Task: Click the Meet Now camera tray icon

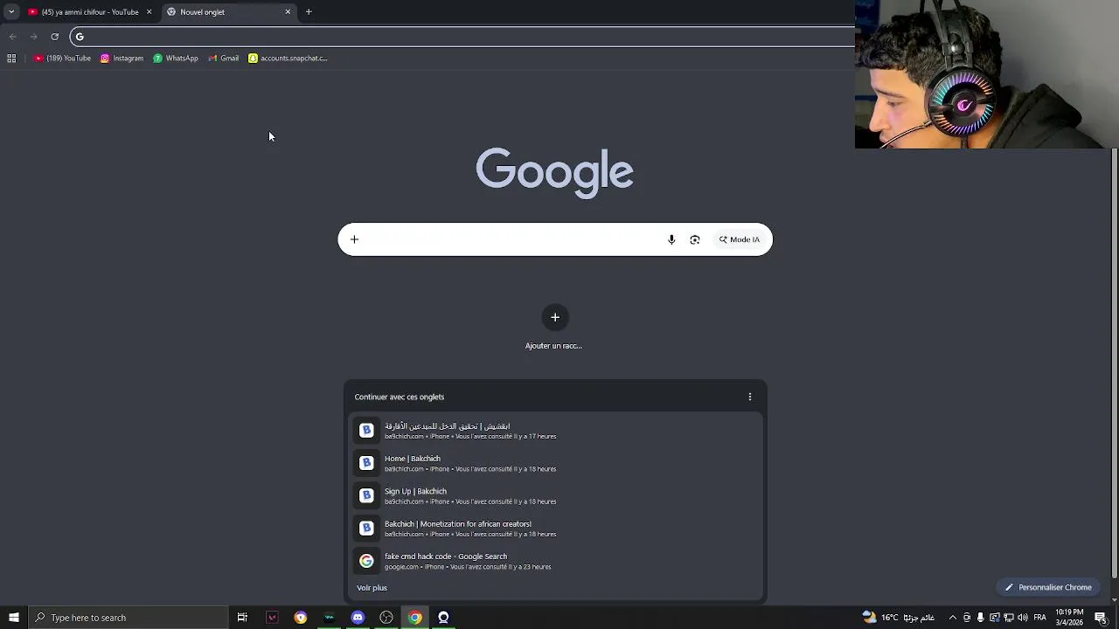Action: coord(966,618)
